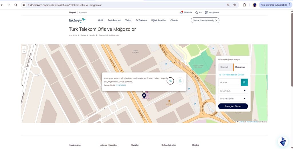Click the teal search magnifier button
The height and width of the screenshot is (149, 293).
coord(244,82)
